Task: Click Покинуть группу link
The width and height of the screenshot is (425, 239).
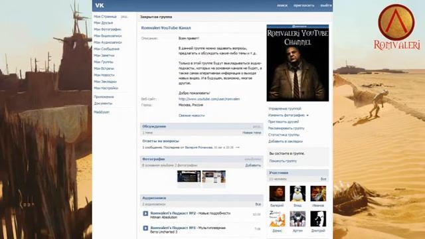Action: pos(283,161)
